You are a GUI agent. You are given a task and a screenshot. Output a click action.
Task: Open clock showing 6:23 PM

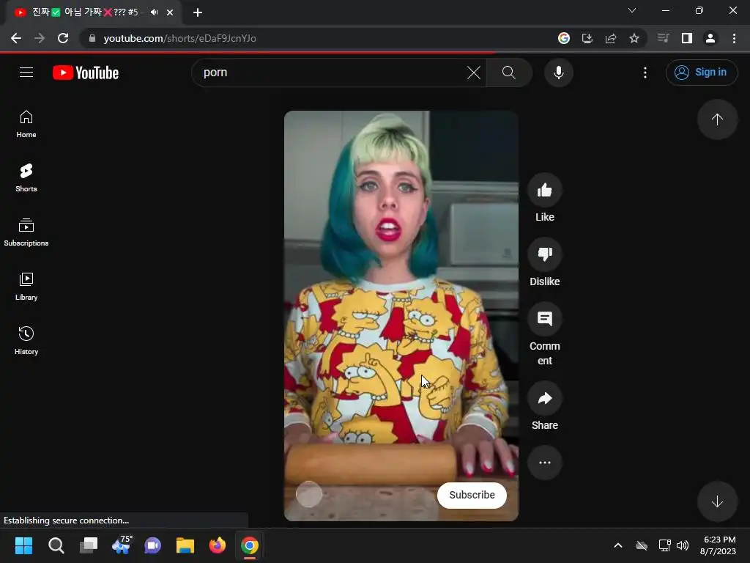tap(718, 545)
